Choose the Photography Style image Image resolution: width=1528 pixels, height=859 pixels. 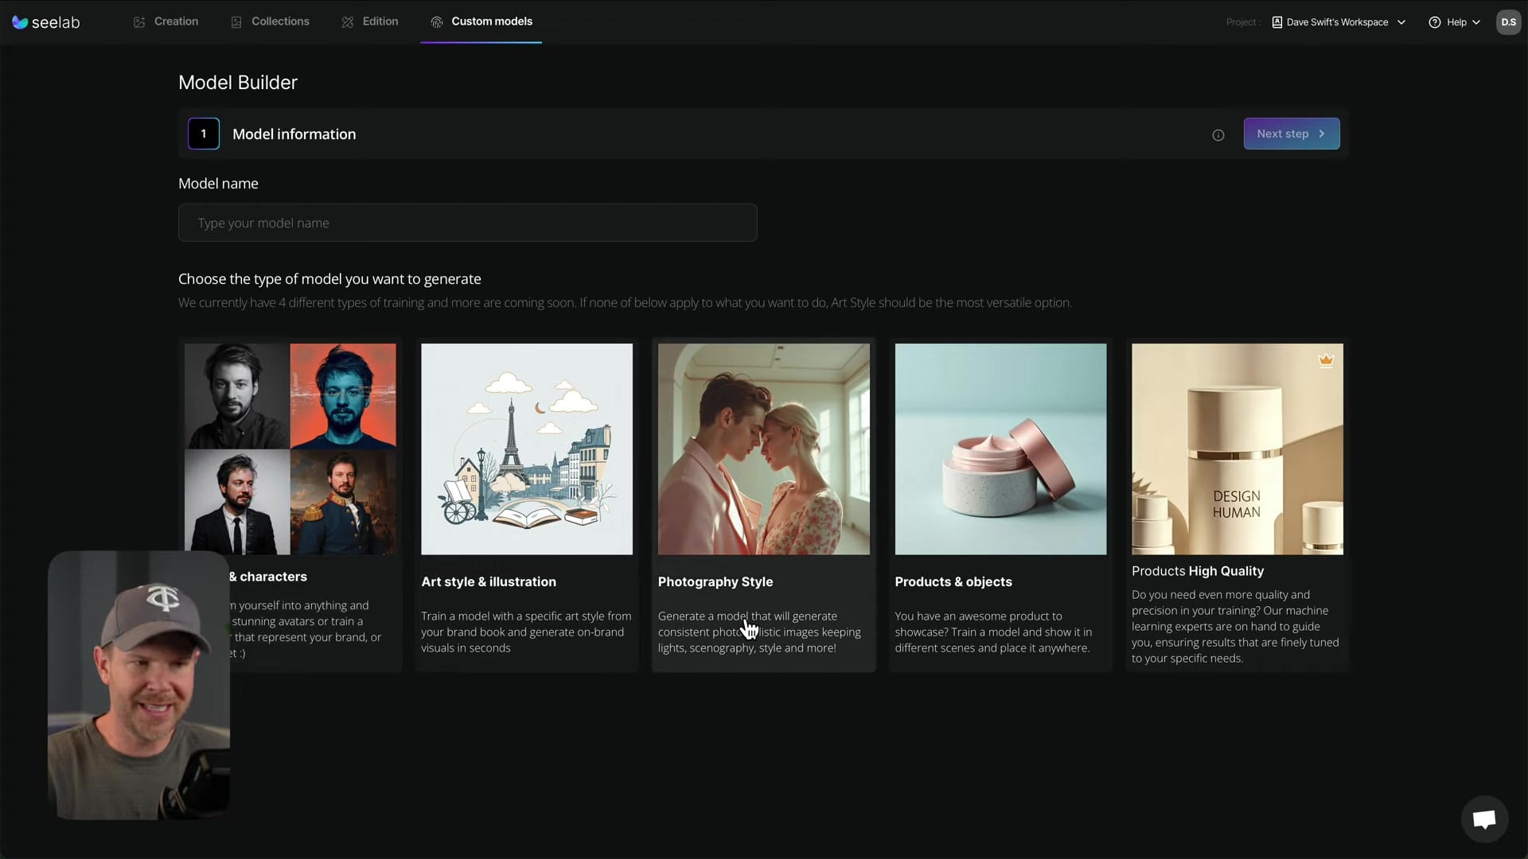point(764,449)
